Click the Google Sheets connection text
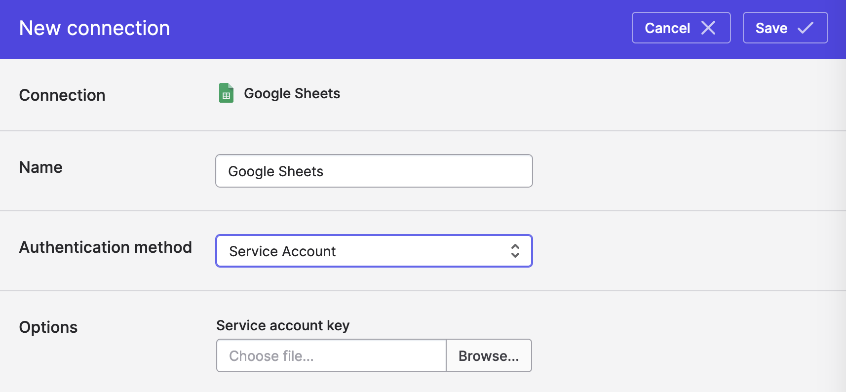The width and height of the screenshot is (846, 392). pyautogui.click(x=292, y=93)
